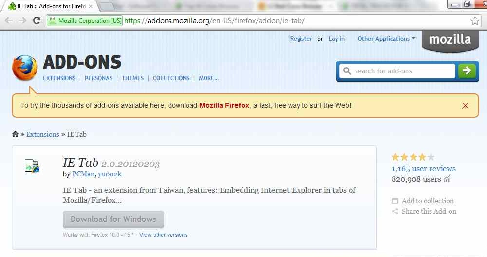Go to Extensions breadcrumb link
The image size is (487, 257).
coord(42,134)
